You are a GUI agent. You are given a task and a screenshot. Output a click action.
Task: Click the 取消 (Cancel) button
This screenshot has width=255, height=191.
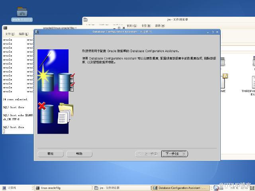(x=51, y=154)
